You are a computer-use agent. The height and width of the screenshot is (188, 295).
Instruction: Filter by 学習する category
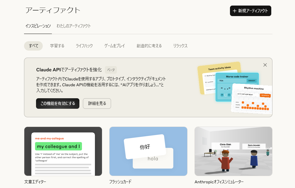coord(57,46)
